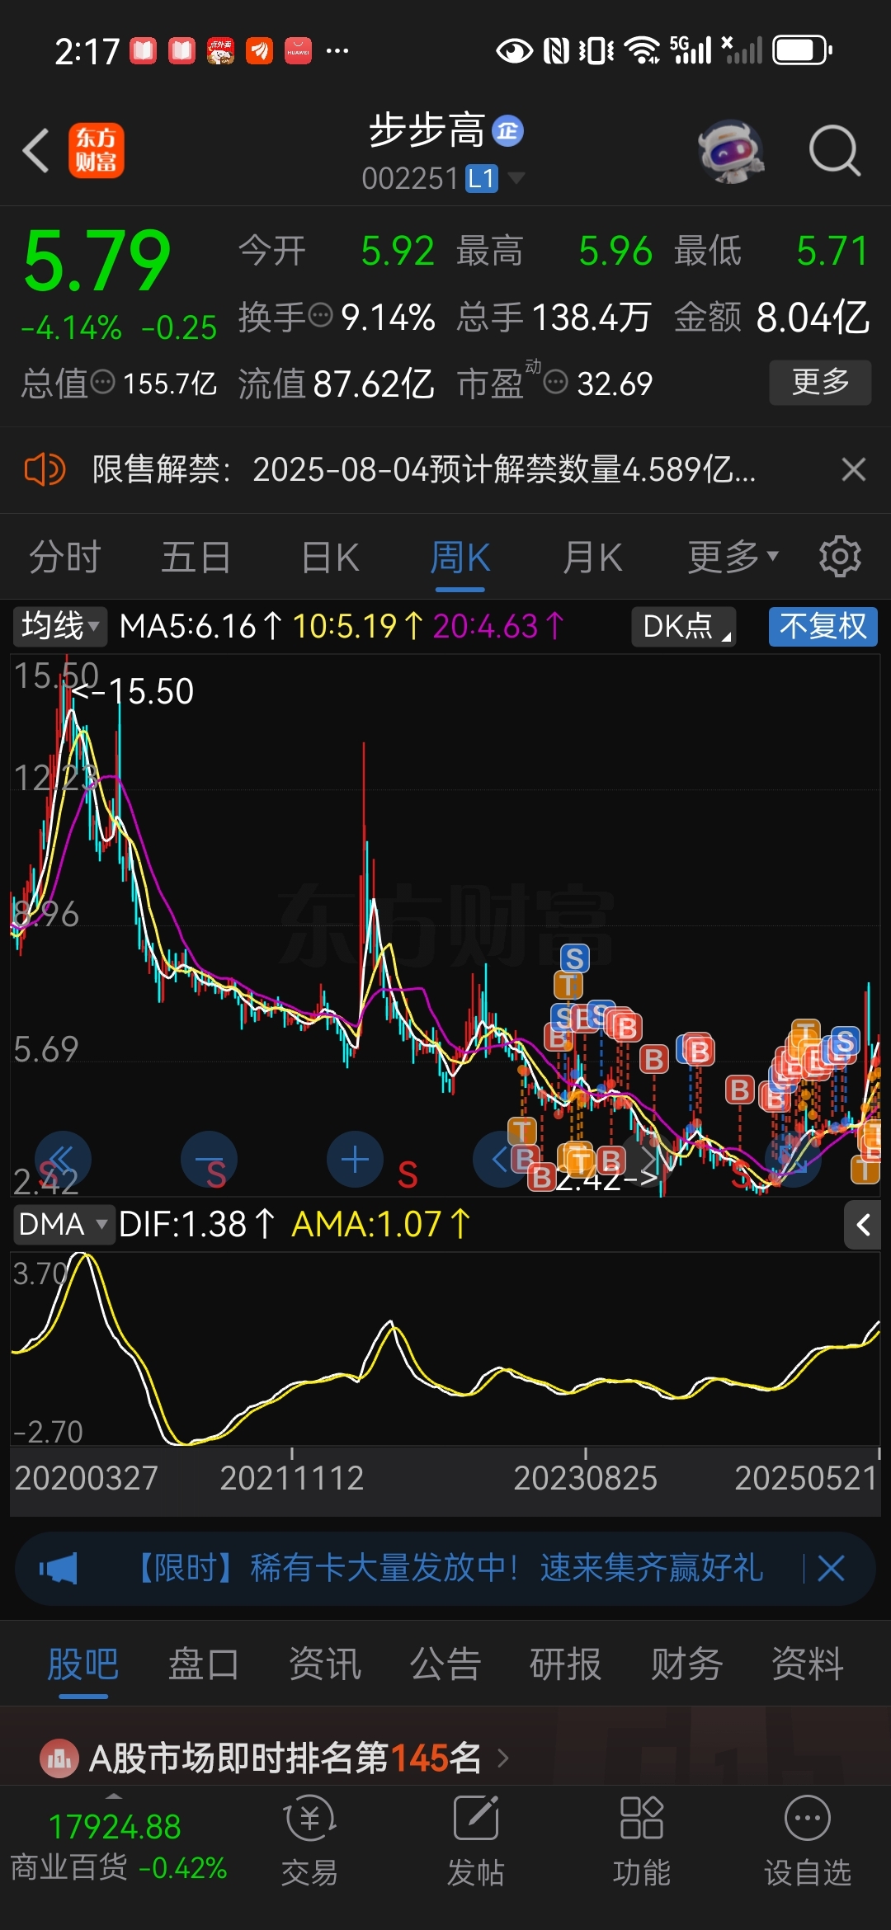
Task: Tap the info icon next to 总值
Action: pos(102,383)
